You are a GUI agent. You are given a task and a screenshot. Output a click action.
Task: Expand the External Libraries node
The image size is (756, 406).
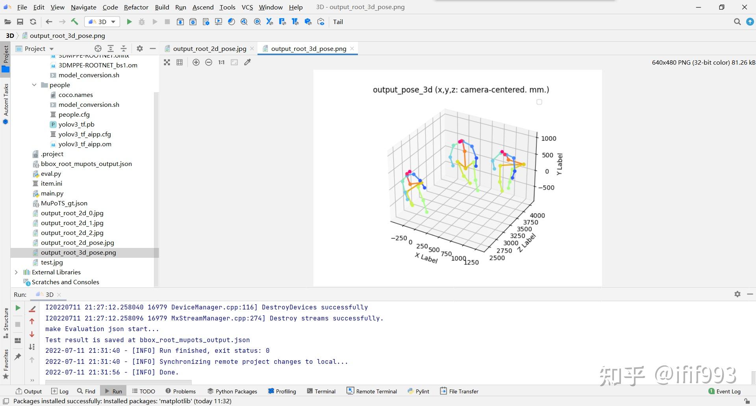pos(16,272)
